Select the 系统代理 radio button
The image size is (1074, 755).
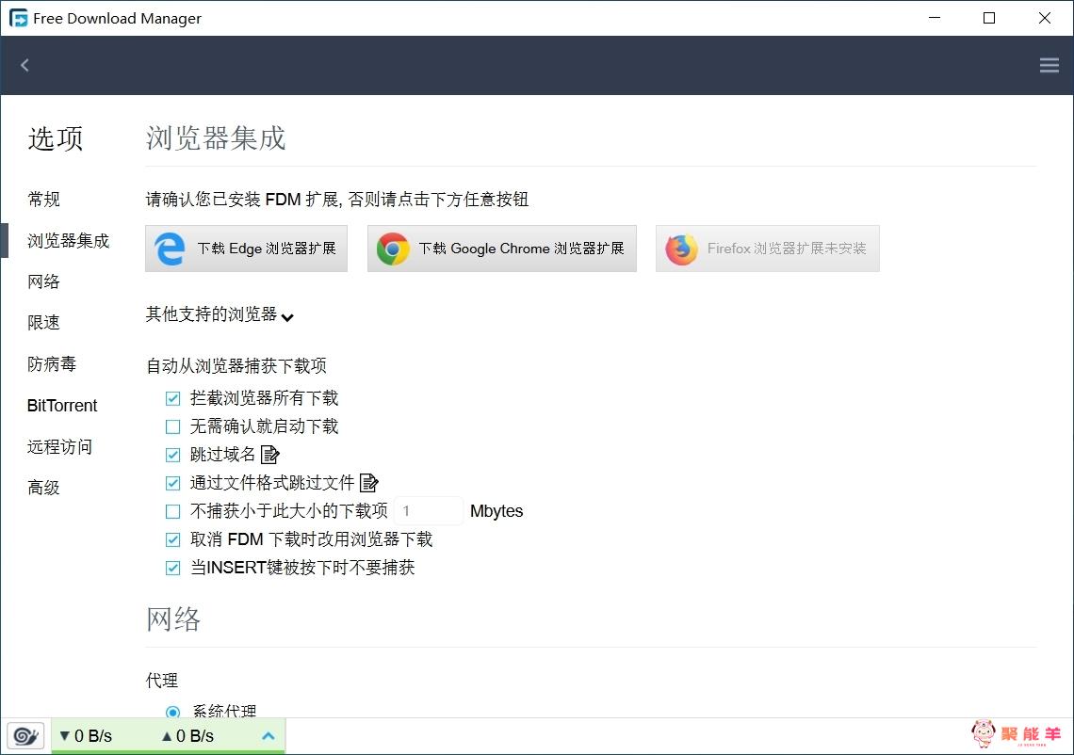173,712
